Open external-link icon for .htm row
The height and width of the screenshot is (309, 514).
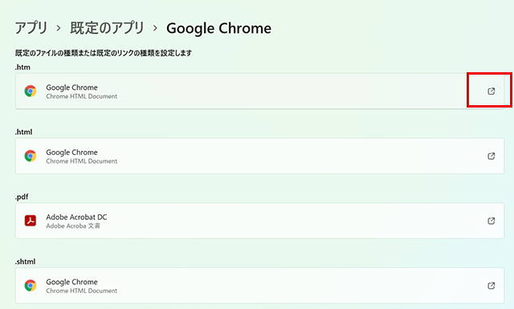pos(491,91)
